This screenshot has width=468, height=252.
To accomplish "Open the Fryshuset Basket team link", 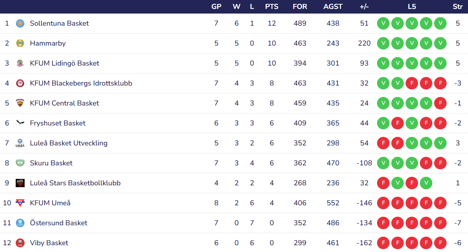I will tap(58, 123).
